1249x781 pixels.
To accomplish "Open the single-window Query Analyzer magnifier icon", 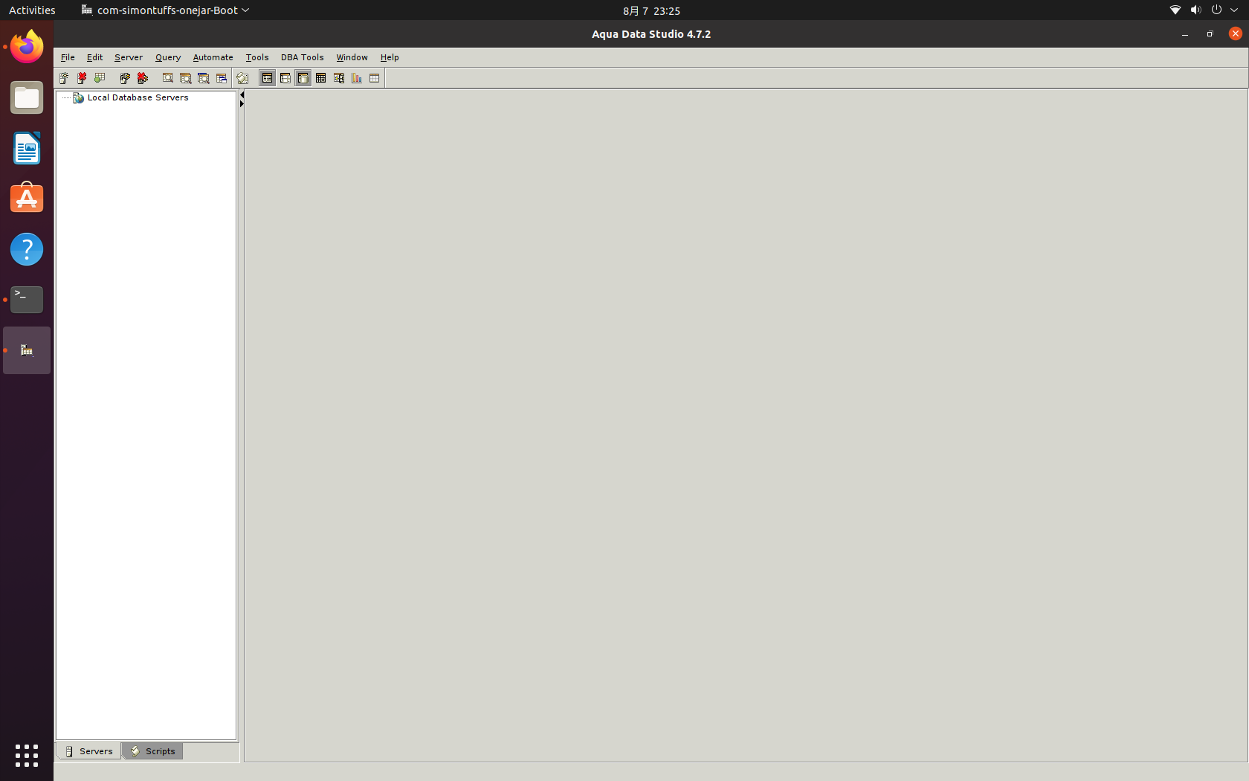I will click(168, 78).
